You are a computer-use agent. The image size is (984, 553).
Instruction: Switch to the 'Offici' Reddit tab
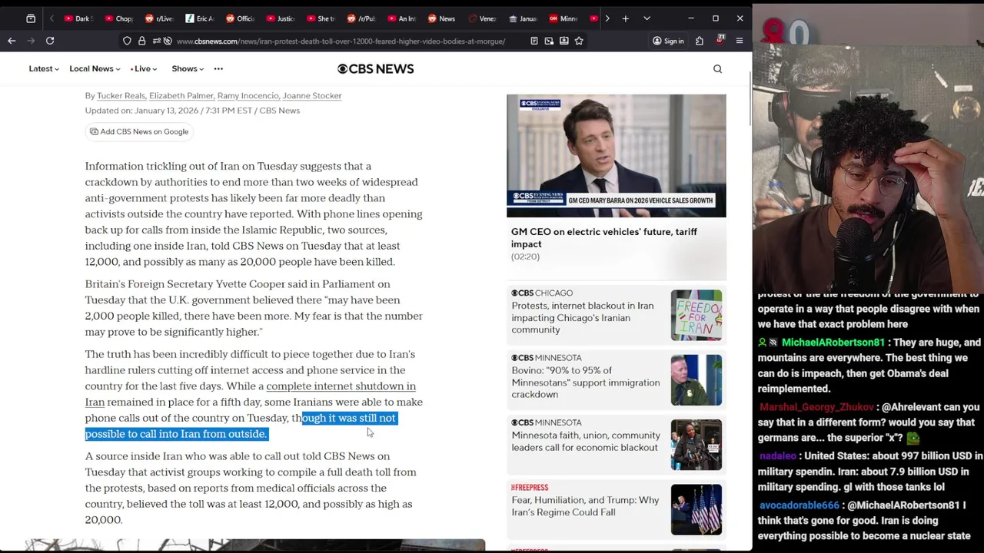pos(241,18)
